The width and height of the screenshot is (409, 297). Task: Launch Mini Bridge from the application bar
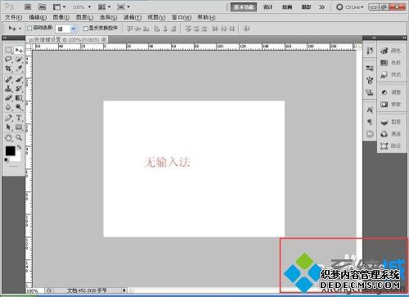pyautogui.click(x=42, y=7)
